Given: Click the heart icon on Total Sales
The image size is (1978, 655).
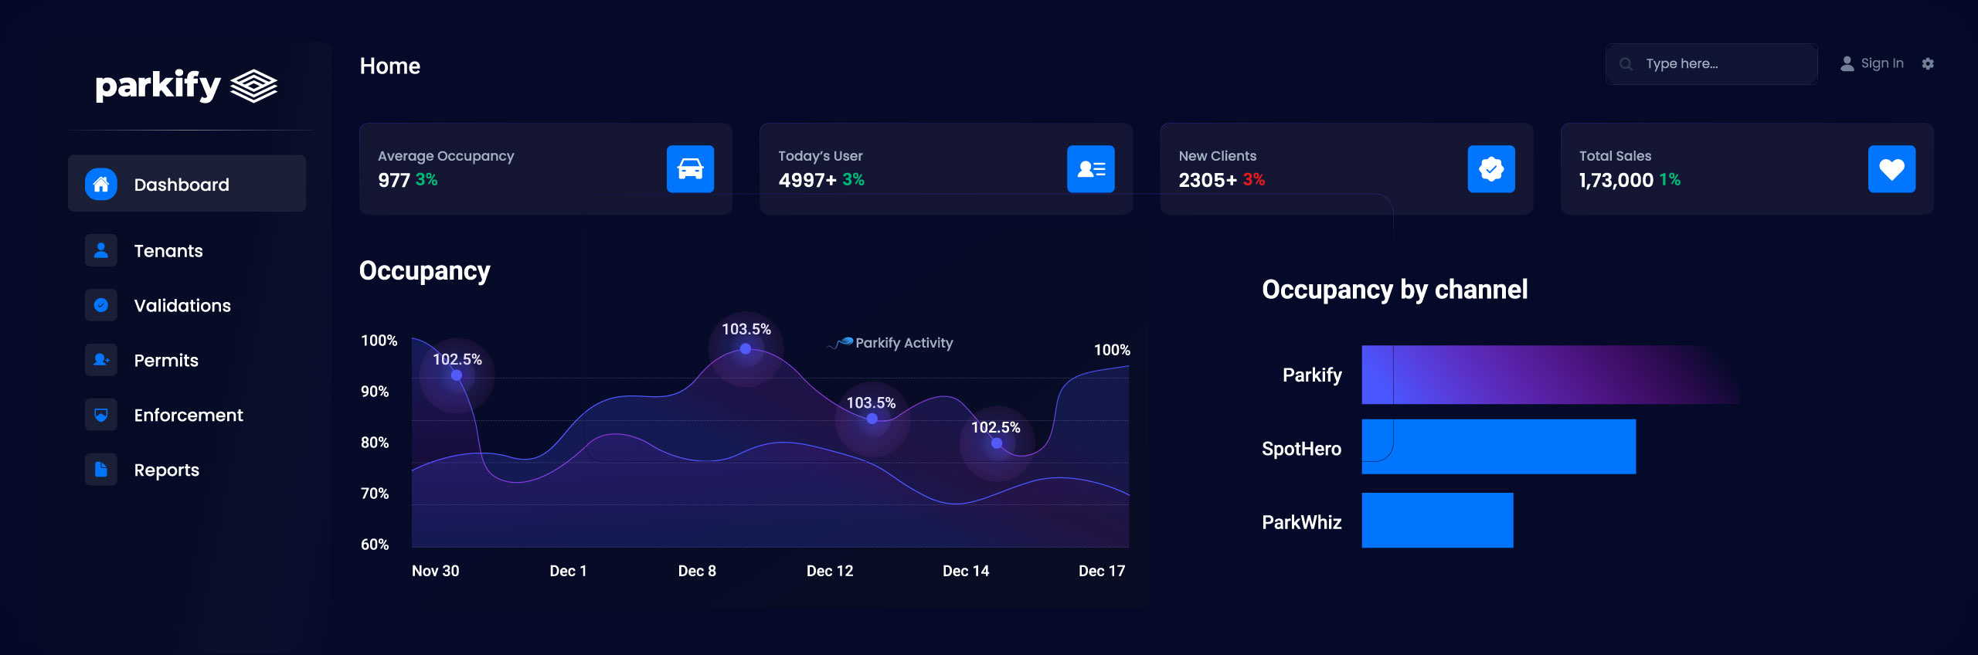Looking at the screenshot, I should click(1891, 169).
